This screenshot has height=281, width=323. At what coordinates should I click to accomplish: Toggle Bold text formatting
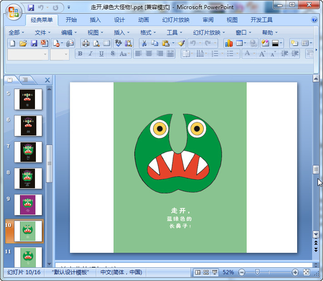(80, 54)
